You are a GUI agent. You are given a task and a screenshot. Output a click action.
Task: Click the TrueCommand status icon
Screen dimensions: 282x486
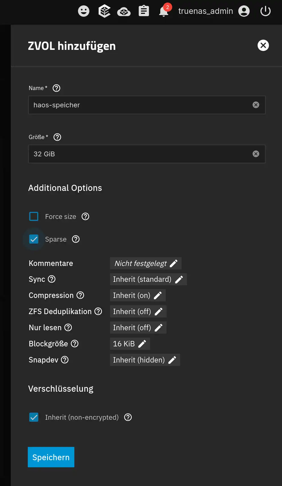point(104,11)
